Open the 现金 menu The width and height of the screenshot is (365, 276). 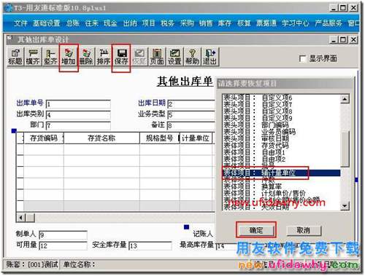pos(110,23)
